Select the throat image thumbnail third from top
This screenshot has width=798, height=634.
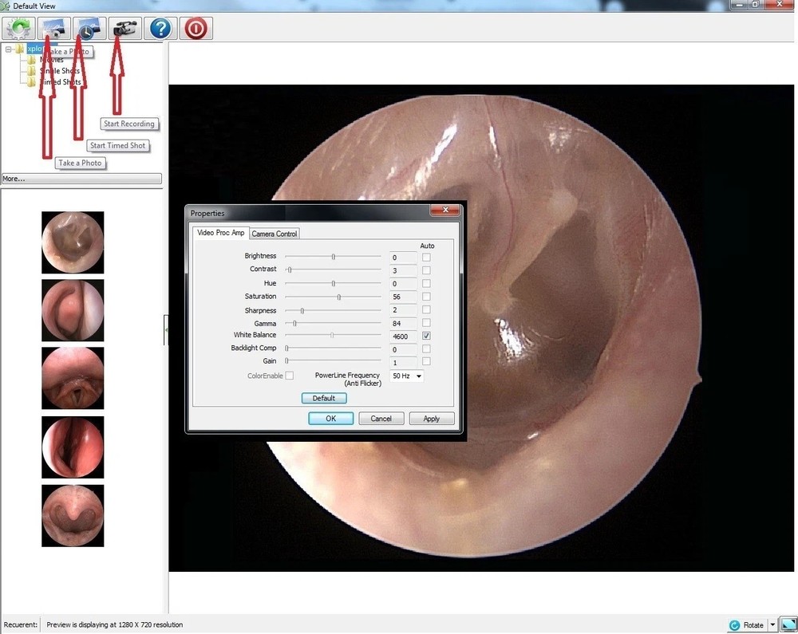coord(73,378)
